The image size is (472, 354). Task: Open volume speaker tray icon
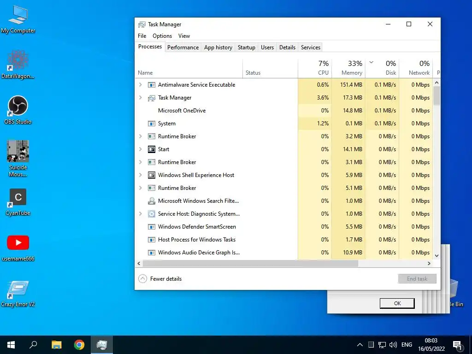coord(393,345)
